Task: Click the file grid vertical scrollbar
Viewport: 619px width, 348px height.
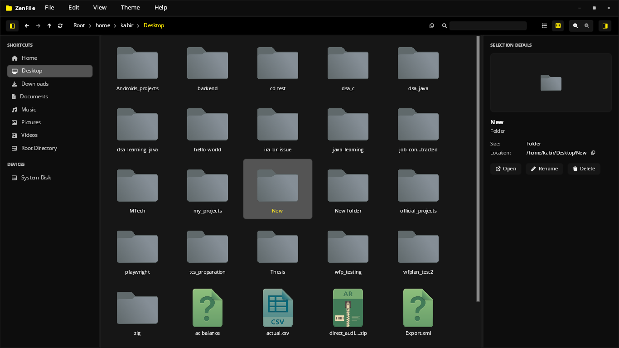Action: pos(478,169)
